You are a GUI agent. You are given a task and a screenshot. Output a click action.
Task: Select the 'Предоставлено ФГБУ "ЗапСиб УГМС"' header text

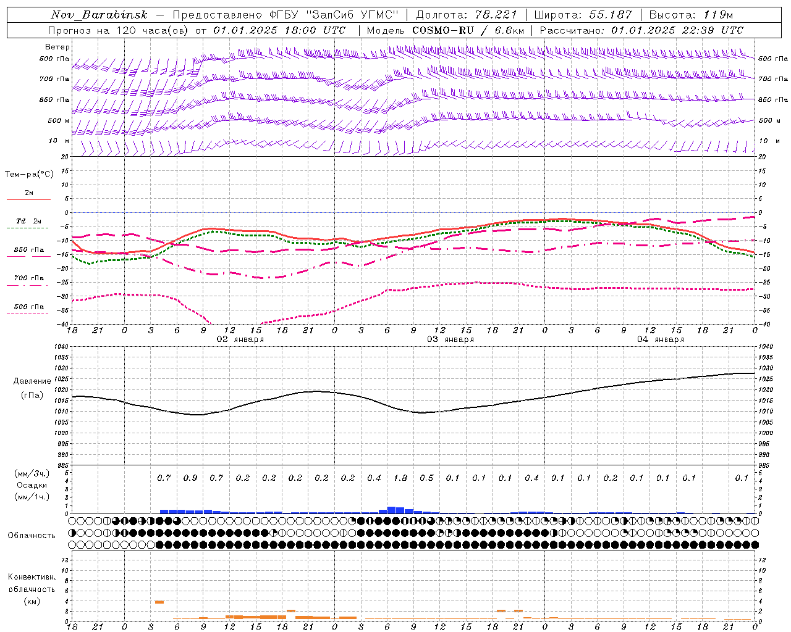pos(286,15)
